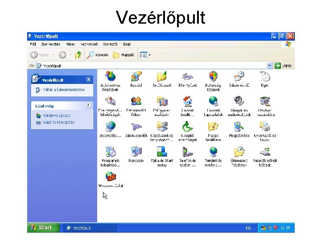Click the Ugrás go button
Image resolution: width=321 pixels, height=241 pixels.
[284, 66]
